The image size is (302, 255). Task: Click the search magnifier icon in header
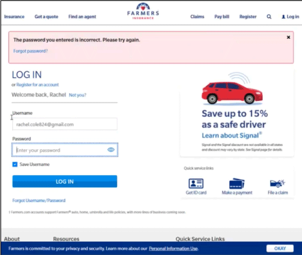[x=269, y=17]
